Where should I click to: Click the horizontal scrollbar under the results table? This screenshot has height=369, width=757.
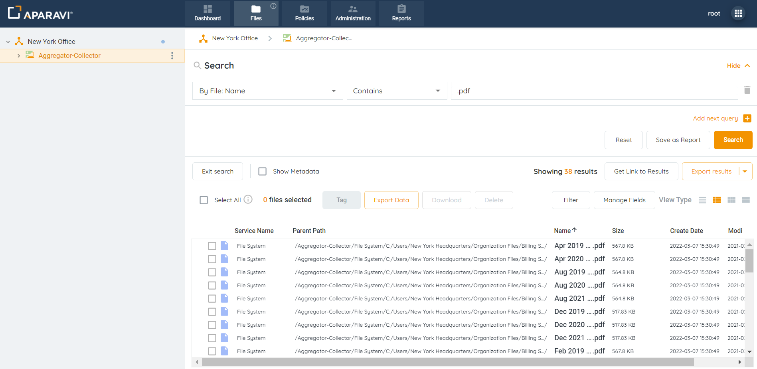pyautogui.click(x=447, y=362)
